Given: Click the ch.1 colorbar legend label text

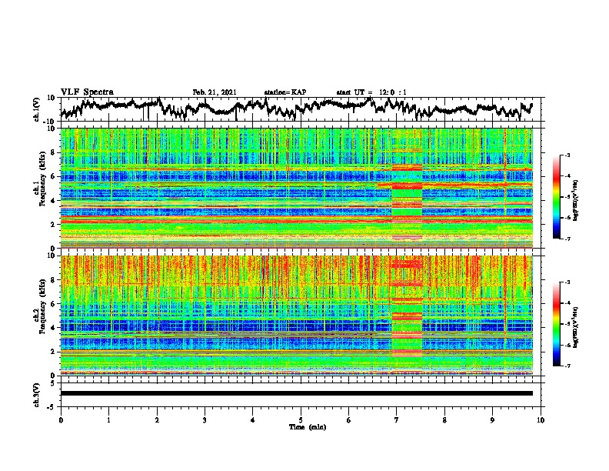Looking at the screenshot, I should click(x=575, y=201).
